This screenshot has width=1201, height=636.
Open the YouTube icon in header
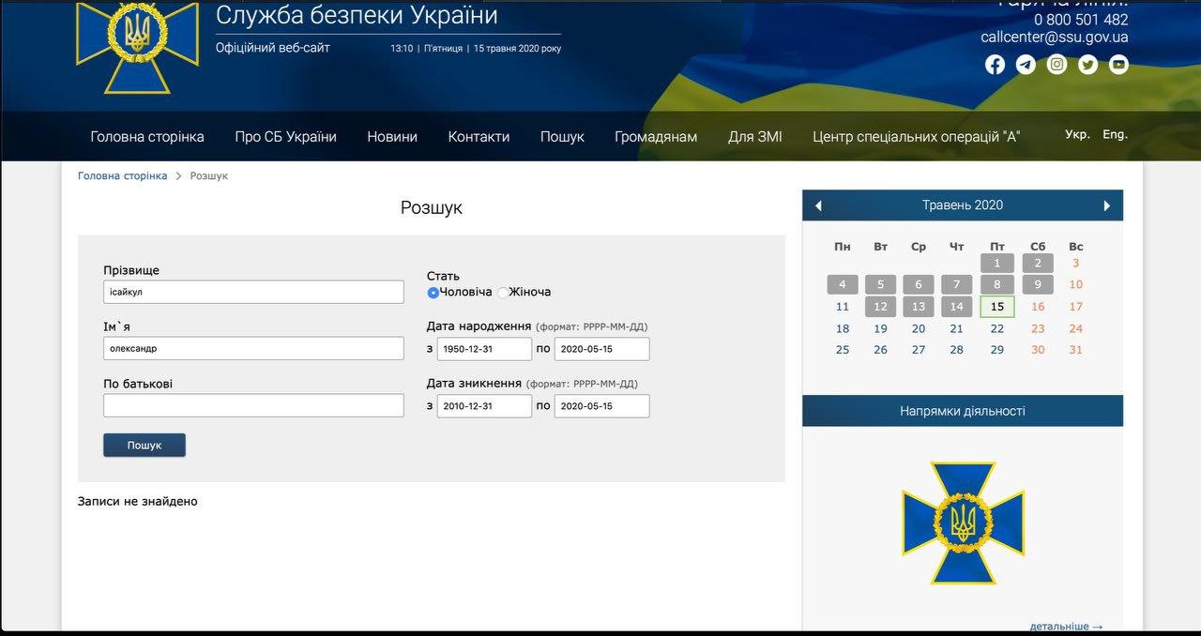click(1118, 65)
